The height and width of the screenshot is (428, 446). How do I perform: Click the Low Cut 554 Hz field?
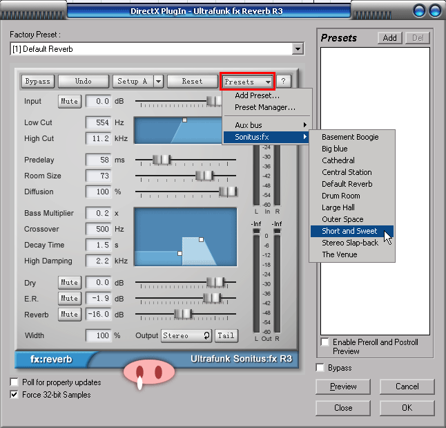(x=99, y=122)
